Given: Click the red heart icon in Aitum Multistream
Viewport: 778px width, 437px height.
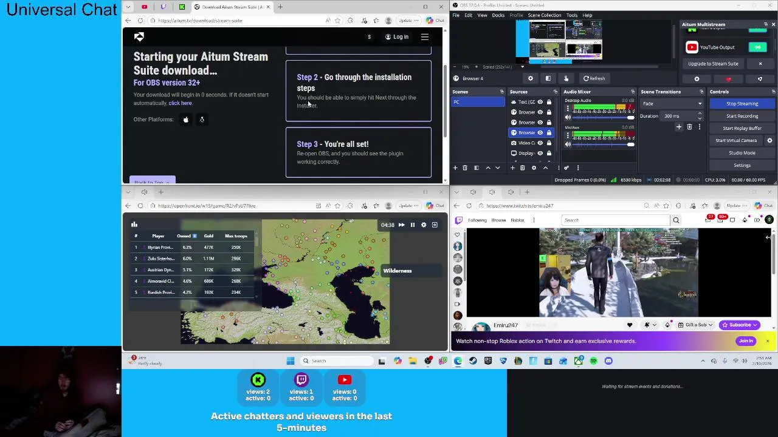Looking at the screenshot, I should [728, 79].
